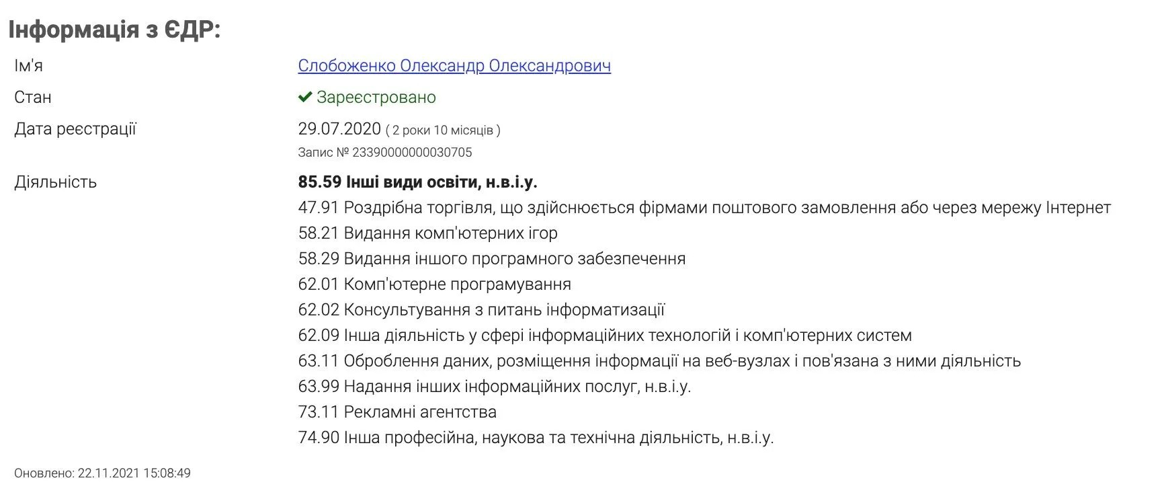
Task: Click the 62.09 Інша діяльність activity line
Action: [x=605, y=336]
